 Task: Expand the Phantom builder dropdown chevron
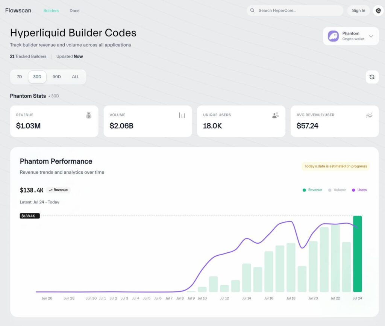pyautogui.click(x=371, y=36)
